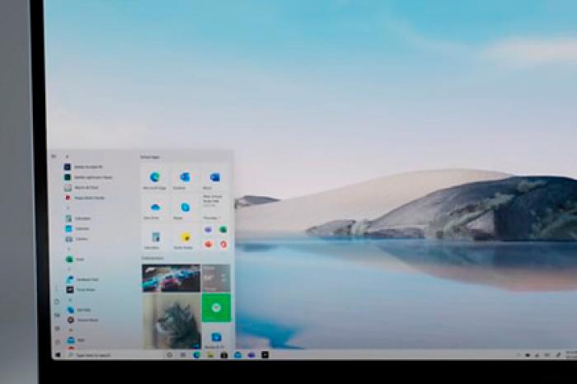Launch Adobe Lightroom Classic from app list

88,177
